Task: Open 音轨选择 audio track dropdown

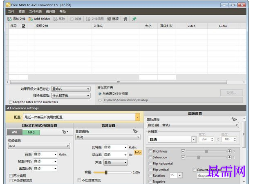Action: coord(193,125)
